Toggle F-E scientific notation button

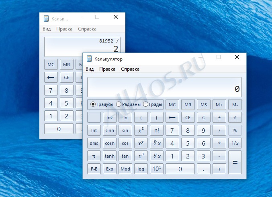(x=94, y=169)
